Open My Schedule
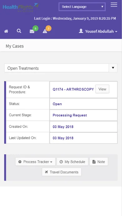 73,162
